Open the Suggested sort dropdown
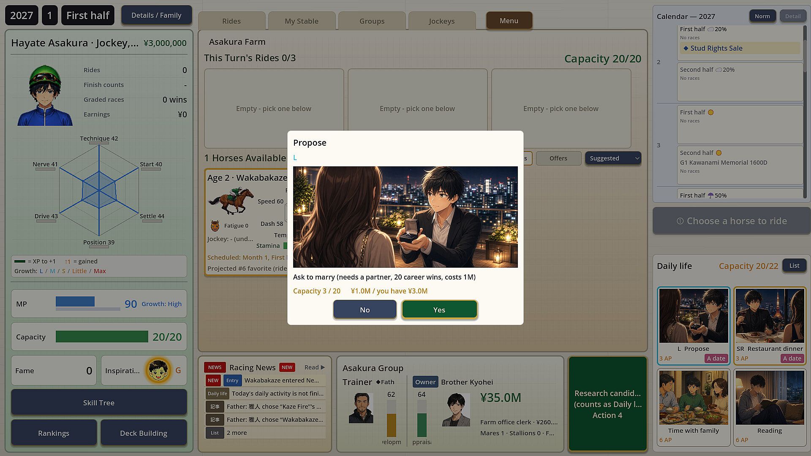This screenshot has height=456, width=811. [x=613, y=158]
